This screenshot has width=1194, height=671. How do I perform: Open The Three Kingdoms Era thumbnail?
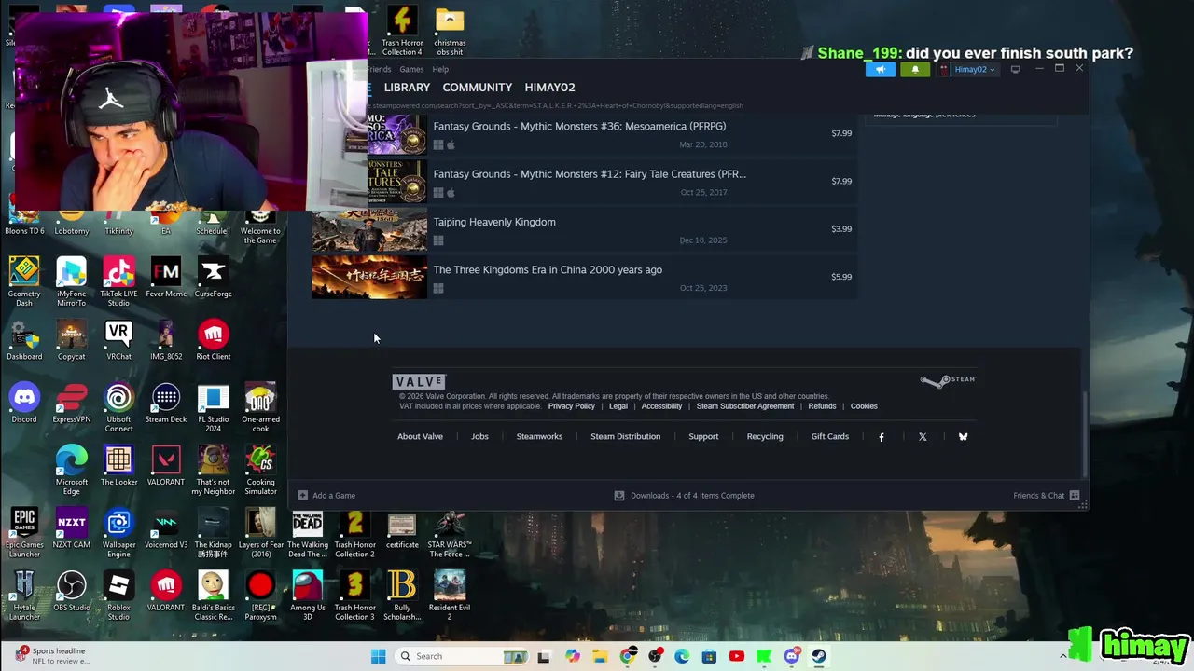pos(369,278)
